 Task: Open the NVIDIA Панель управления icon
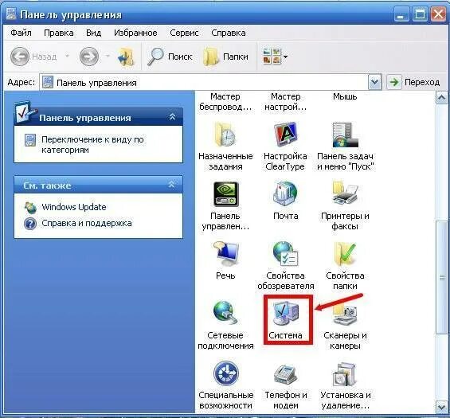(226, 194)
